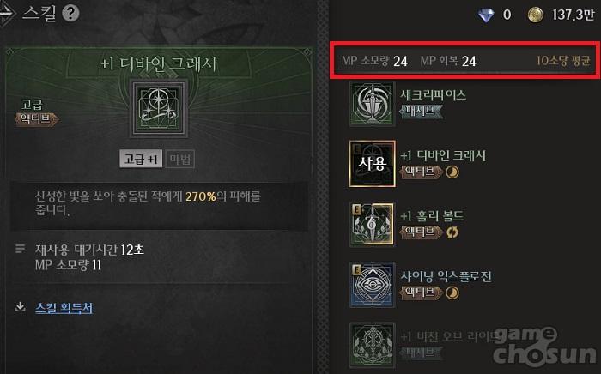This screenshot has height=374, width=601.
Task: Select the 고급 +1 tab
Action: click(x=141, y=159)
